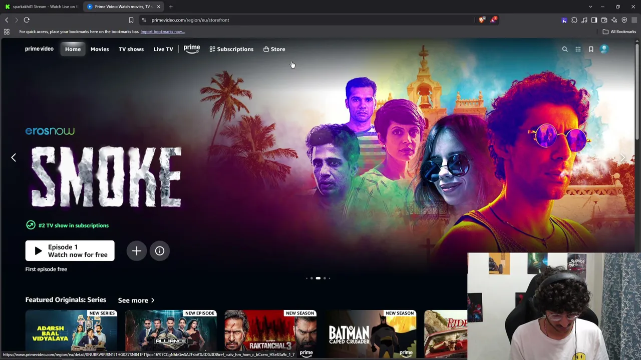This screenshot has width=641, height=360.
Task: Open the media playlist music-note icon
Action: point(584,20)
